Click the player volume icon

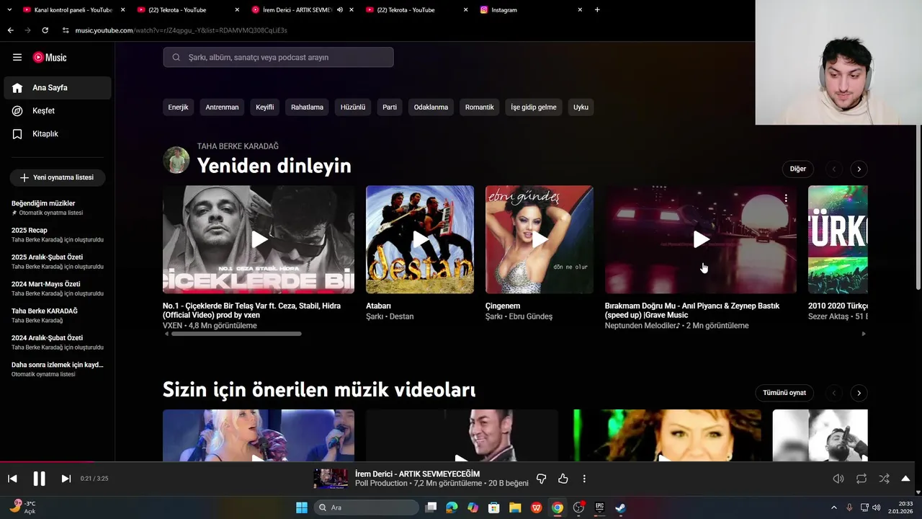pos(838,479)
